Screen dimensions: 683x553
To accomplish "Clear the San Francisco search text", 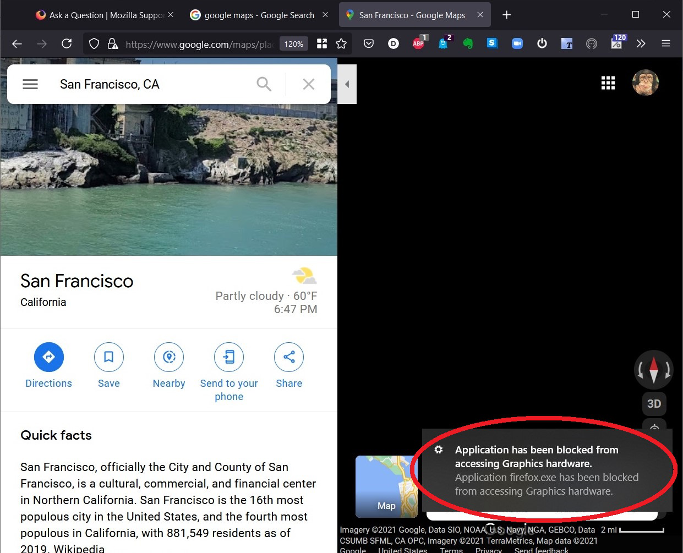I will tap(309, 84).
